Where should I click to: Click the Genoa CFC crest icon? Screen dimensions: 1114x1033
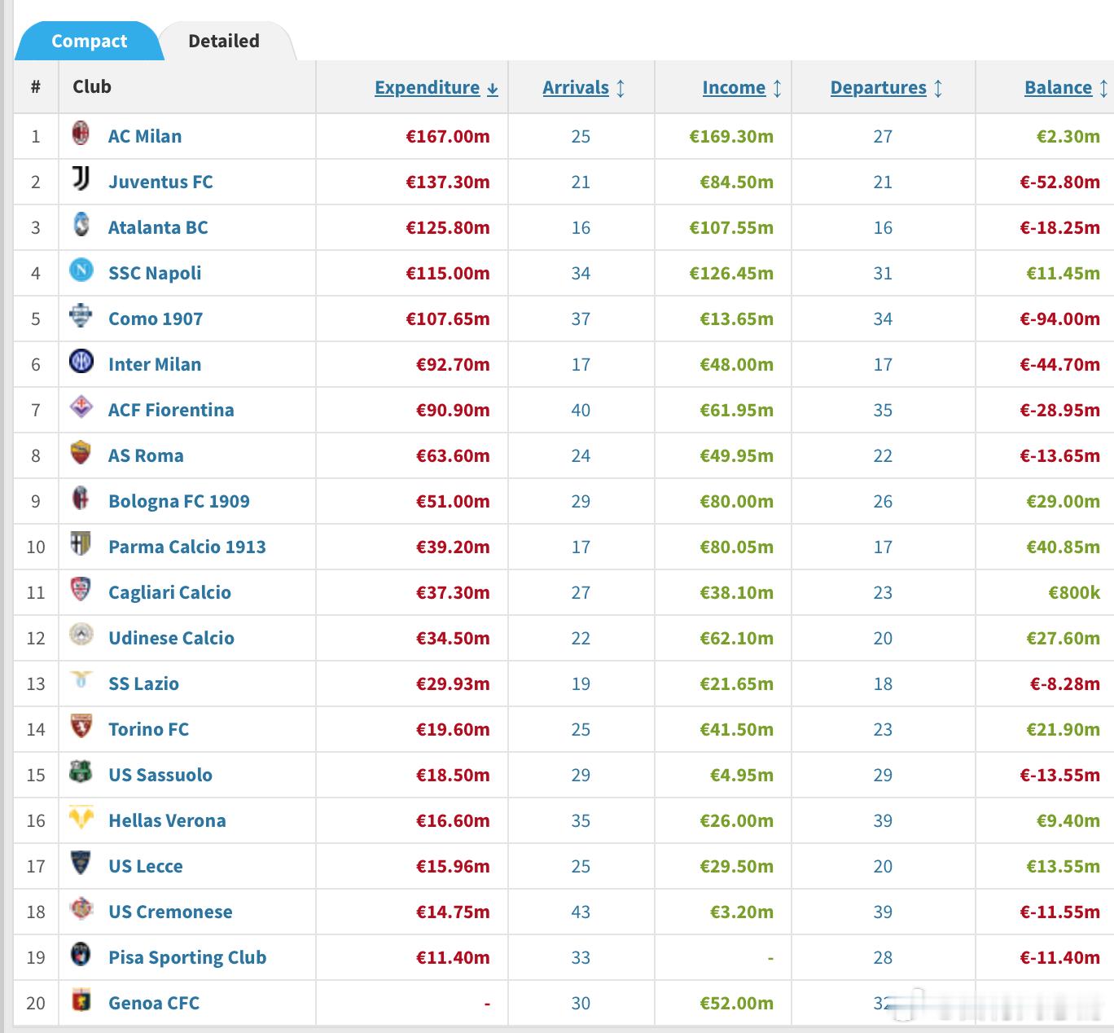tap(81, 1000)
